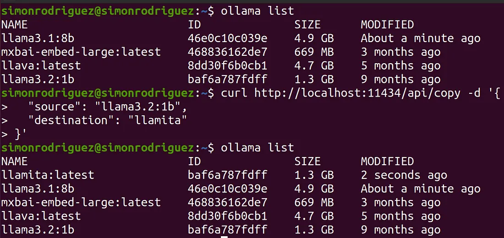The image size is (504, 238).
Task: Click the "ollama list" command after the curl
Action: (257, 147)
